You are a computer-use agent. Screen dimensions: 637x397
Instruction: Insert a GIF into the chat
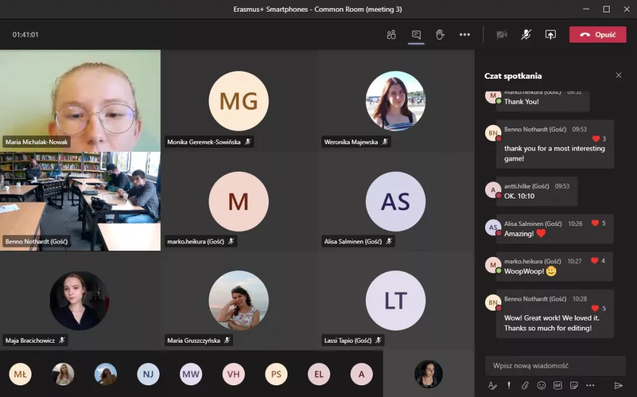click(x=558, y=385)
